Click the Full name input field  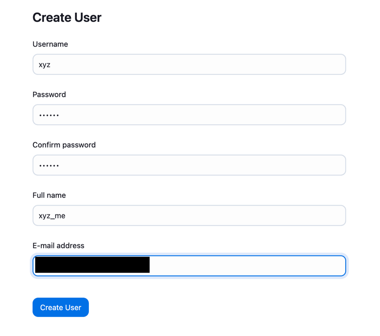point(189,215)
